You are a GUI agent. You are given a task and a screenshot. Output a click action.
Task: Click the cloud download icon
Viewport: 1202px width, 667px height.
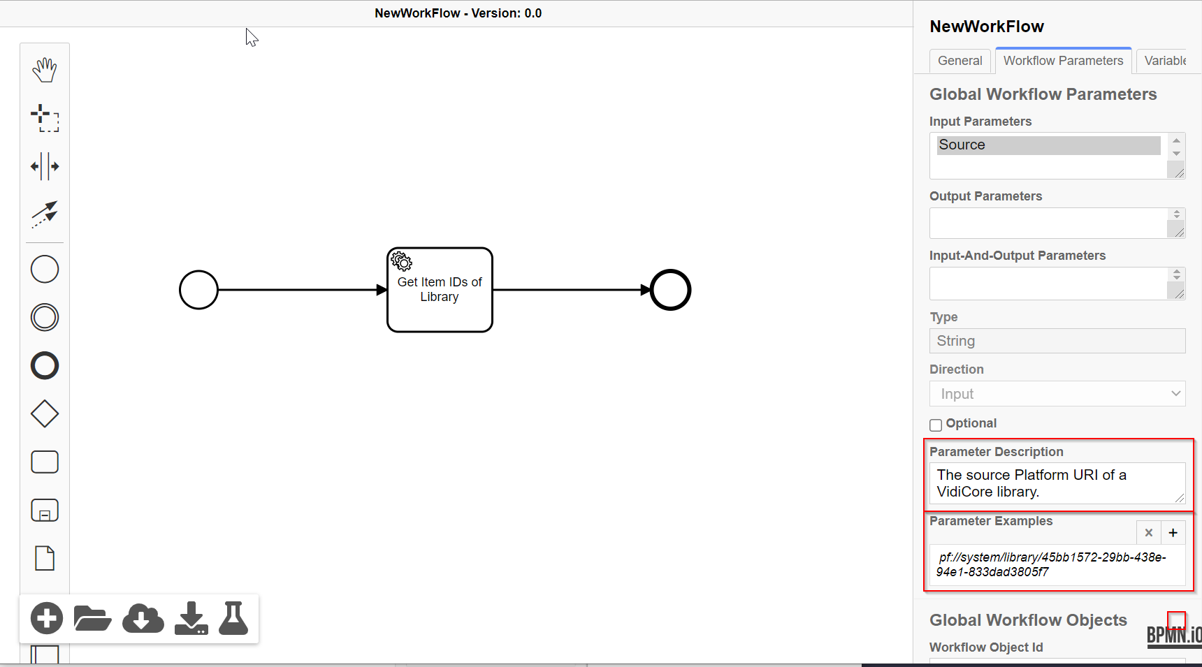[143, 618]
